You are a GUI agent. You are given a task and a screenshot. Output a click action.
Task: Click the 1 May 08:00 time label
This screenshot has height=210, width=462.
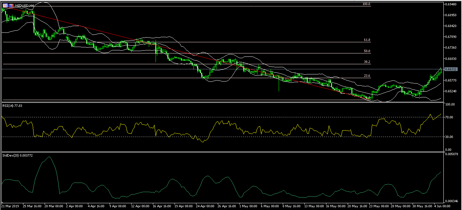tap(249, 206)
